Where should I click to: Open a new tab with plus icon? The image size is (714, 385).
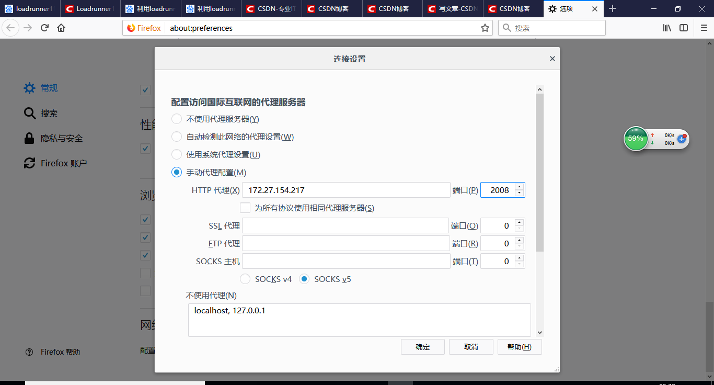point(613,9)
